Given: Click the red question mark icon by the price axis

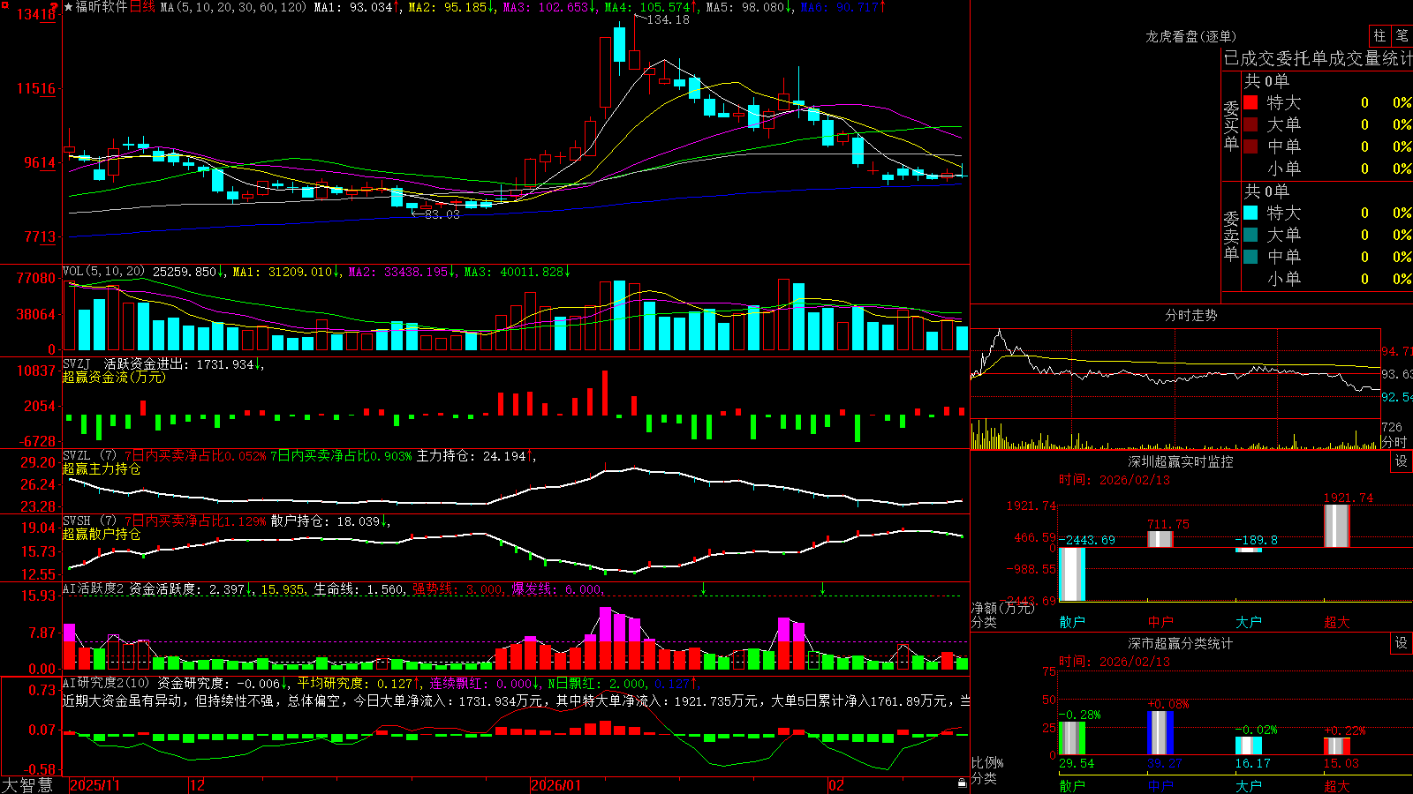Looking at the screenshot, I should [55, 7].
